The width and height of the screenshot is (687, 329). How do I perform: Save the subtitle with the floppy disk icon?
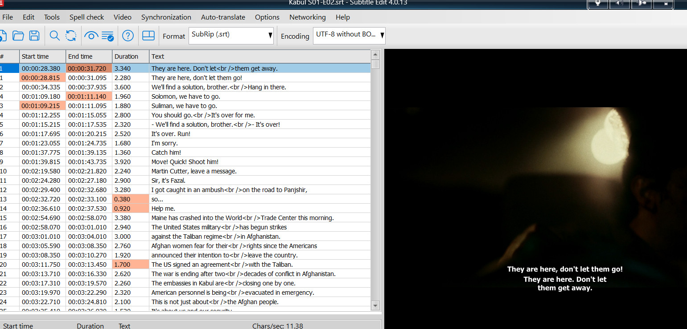click(x=34, y=36)
